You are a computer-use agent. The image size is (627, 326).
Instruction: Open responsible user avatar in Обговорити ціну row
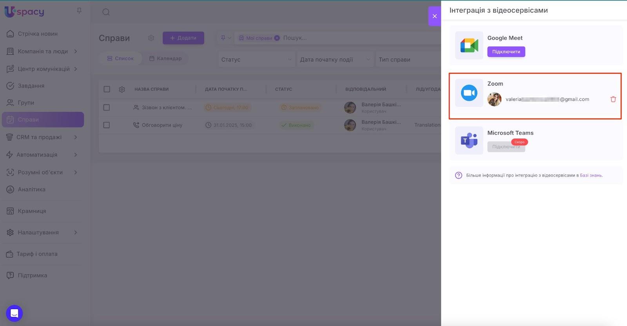point(350,125)
